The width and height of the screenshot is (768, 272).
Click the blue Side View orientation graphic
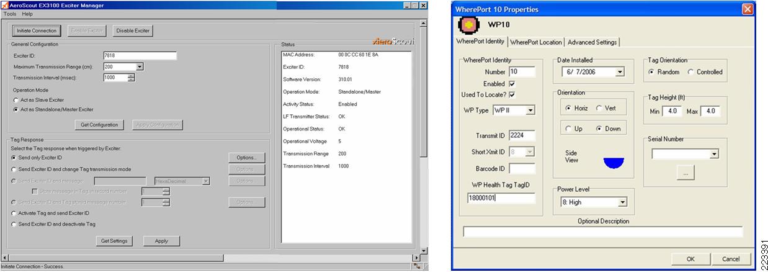point(614,162)
